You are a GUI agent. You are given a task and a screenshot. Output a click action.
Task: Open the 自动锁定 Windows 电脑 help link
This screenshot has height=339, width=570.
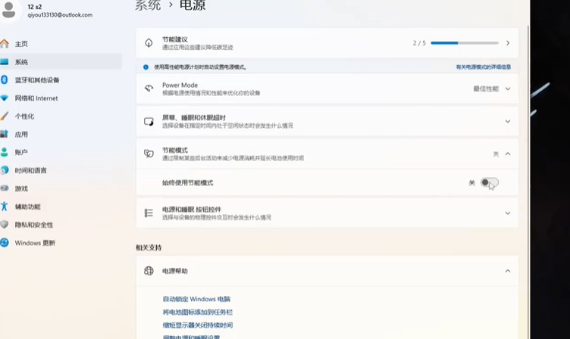tap(196, 299)
